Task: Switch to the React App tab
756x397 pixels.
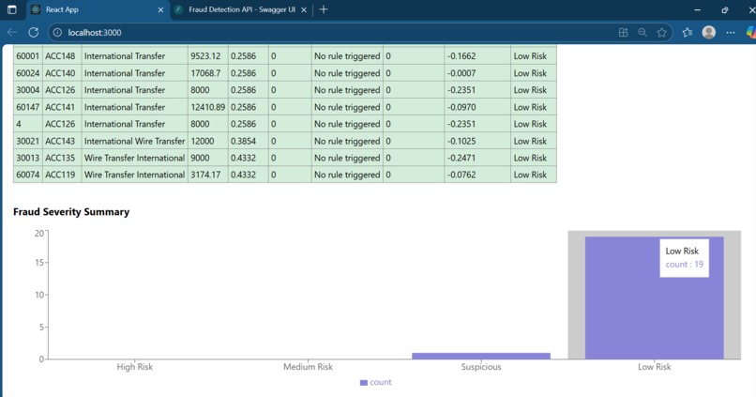Action: 97,9
